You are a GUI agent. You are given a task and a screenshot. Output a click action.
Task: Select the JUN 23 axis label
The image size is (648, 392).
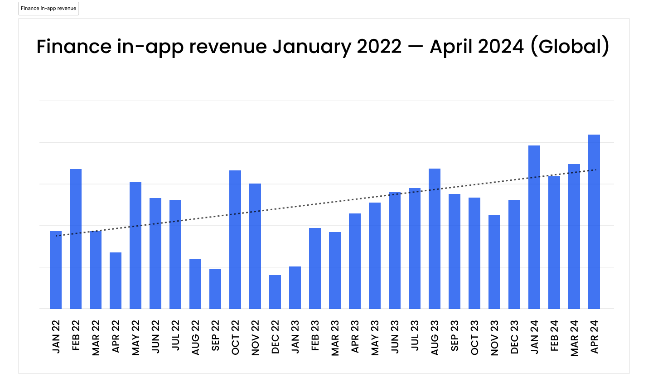(x=394, y=335)
